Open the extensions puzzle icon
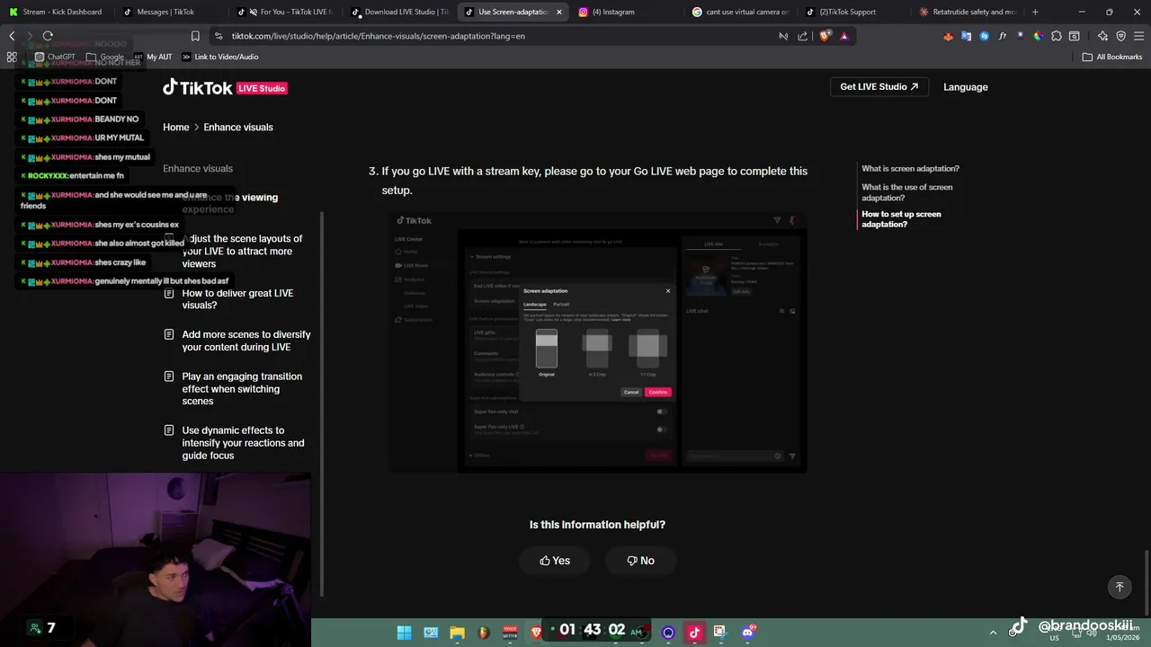Image resolution: width=1151 pixels, height=647 pixels. pos(1057,36)
